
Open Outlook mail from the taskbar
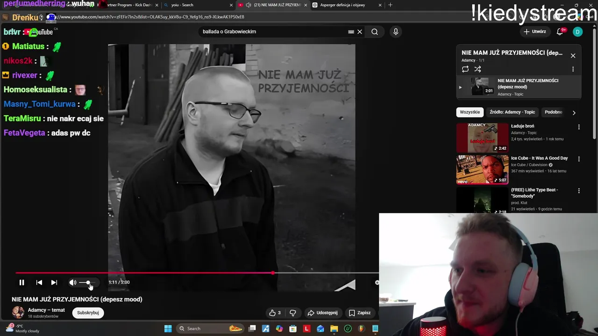(x=320, y=329)
